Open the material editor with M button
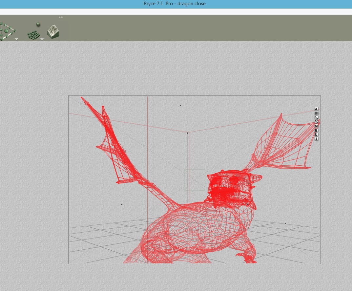This screenshot has height=291, width=352. point(316,126)
